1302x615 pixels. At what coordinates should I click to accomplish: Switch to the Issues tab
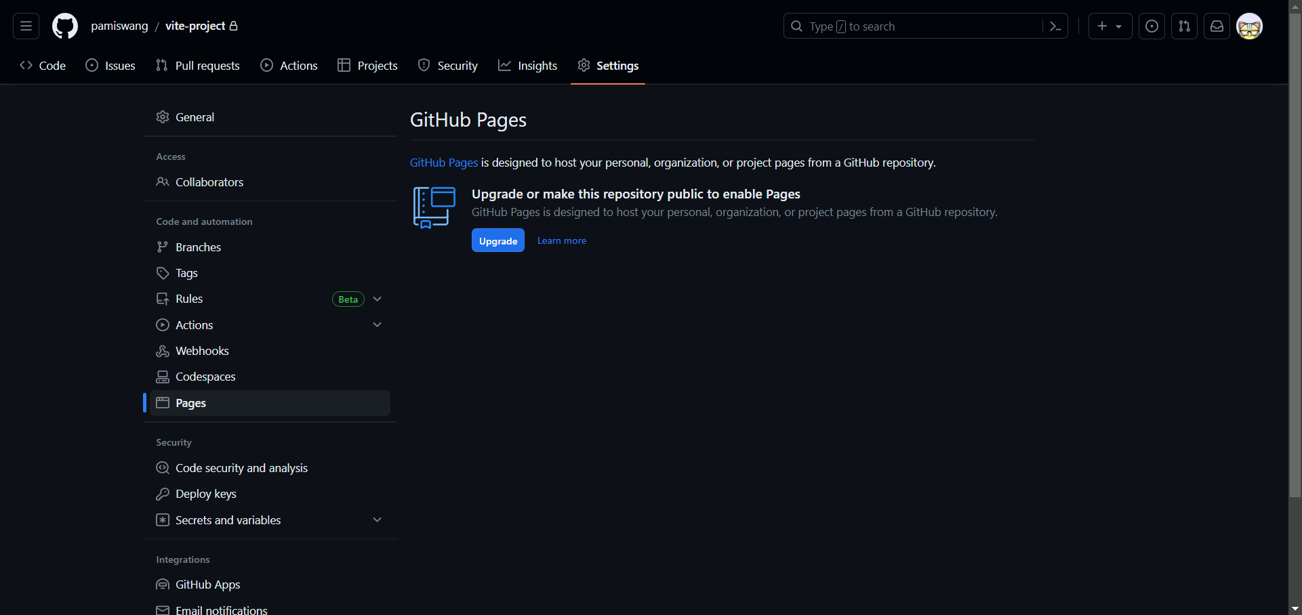click(x=110, y=66)
